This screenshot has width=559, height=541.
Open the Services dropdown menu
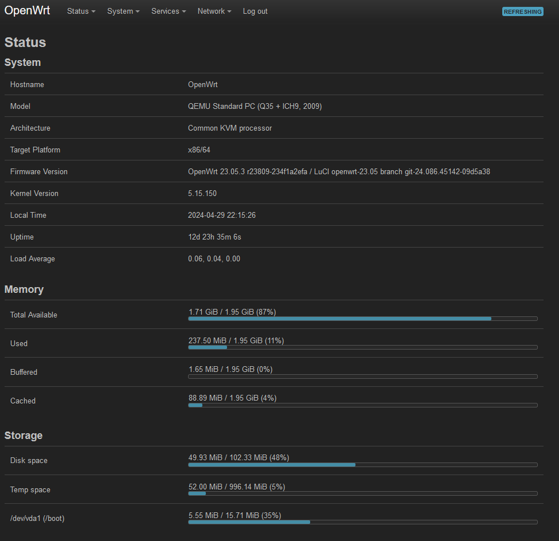(168, 11)
